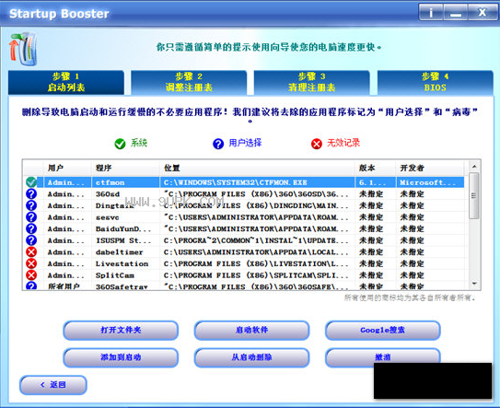Click the red 无效记录 legend X icon

click(x=317, y=144)
